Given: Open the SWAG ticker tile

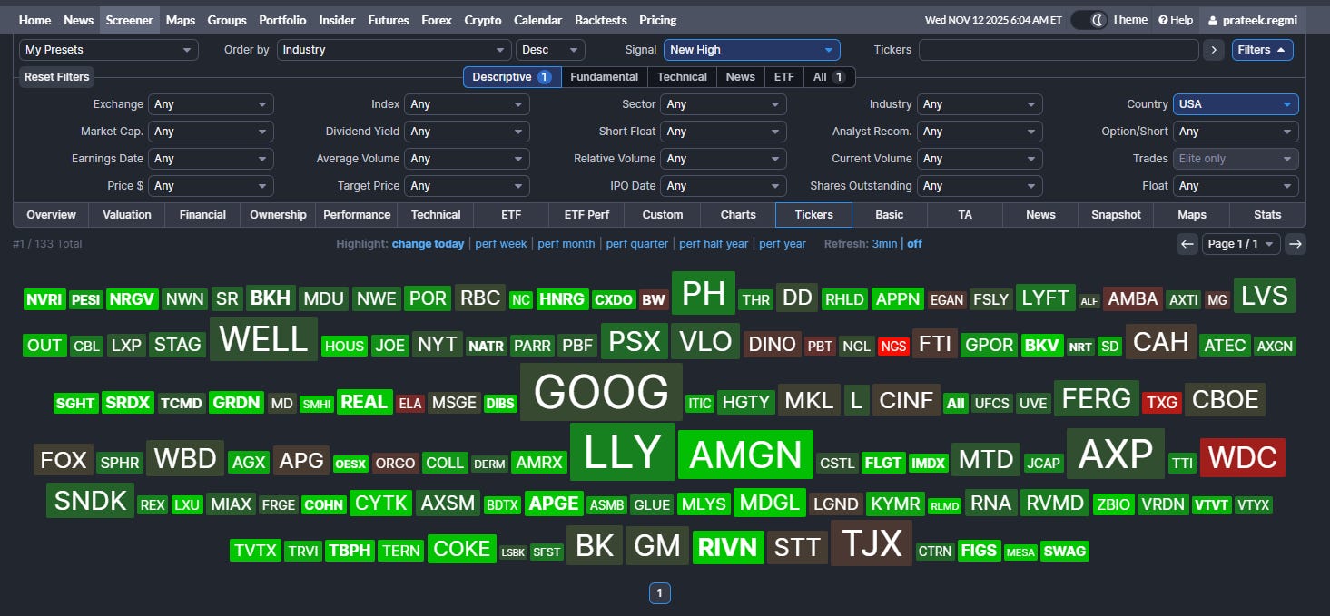Looking at the screenshot, I should pos(1064,552).
